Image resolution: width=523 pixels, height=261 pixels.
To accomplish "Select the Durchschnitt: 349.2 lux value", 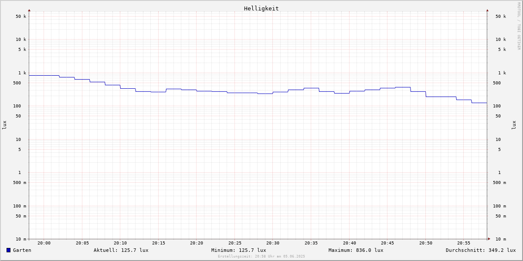I will [x=481, y=250].
